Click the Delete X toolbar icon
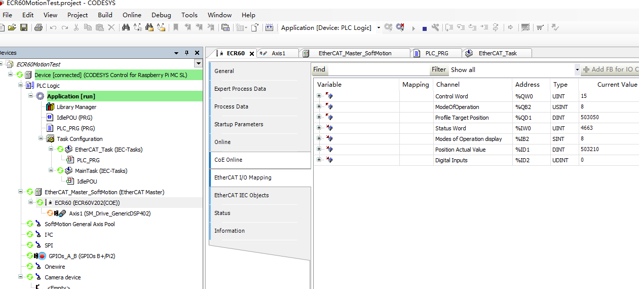This screenshot has width=639, height=289. pos(111,27)
